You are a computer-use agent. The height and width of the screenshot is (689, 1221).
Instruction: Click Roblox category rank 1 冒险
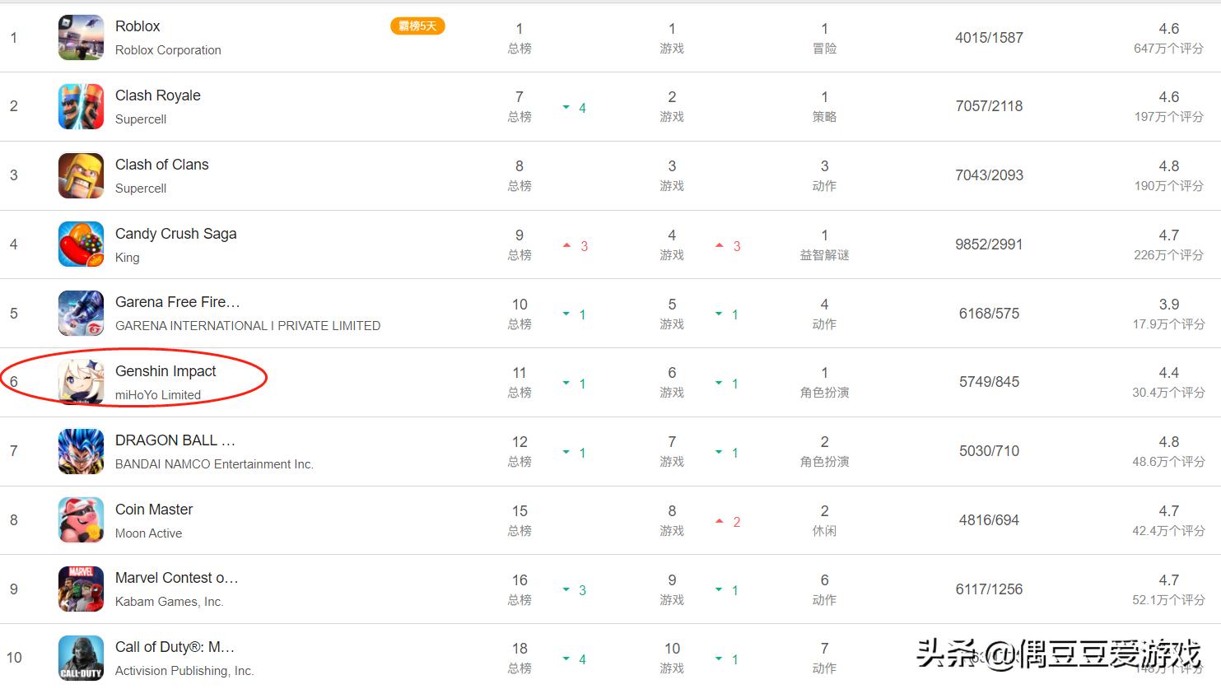(x=825, y=38)
